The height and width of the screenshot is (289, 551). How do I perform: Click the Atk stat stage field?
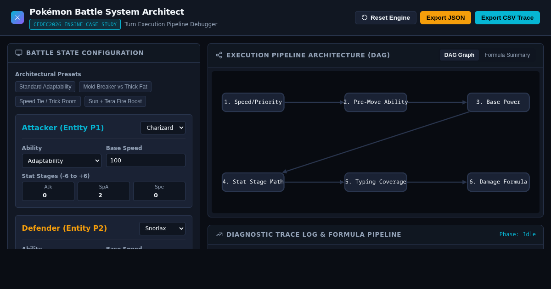(48, 191)
